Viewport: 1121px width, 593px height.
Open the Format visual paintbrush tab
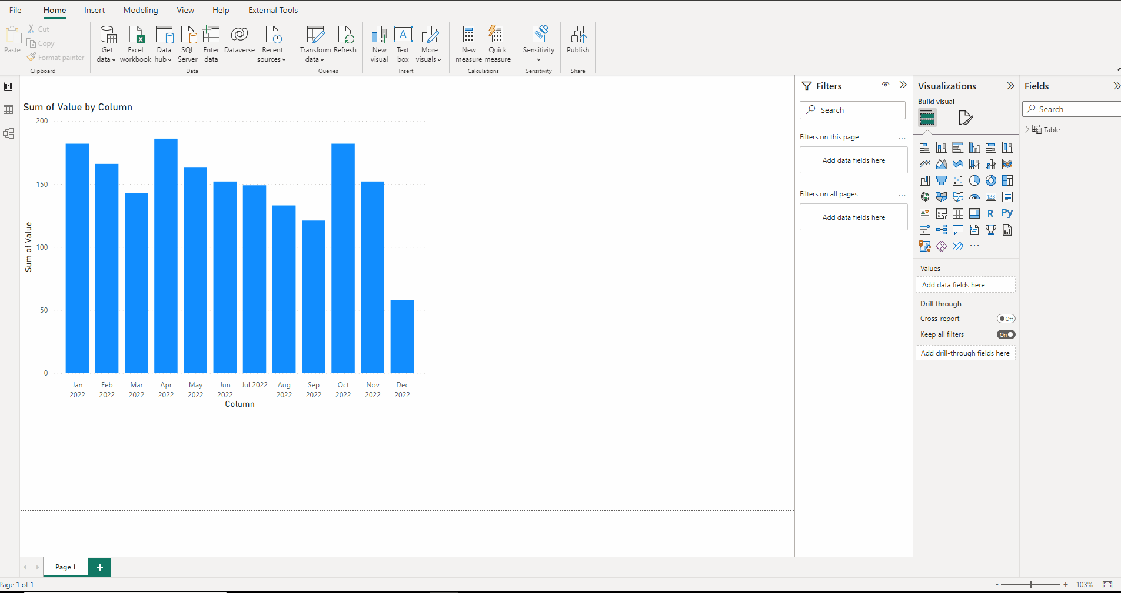click(x=966, y=118)
